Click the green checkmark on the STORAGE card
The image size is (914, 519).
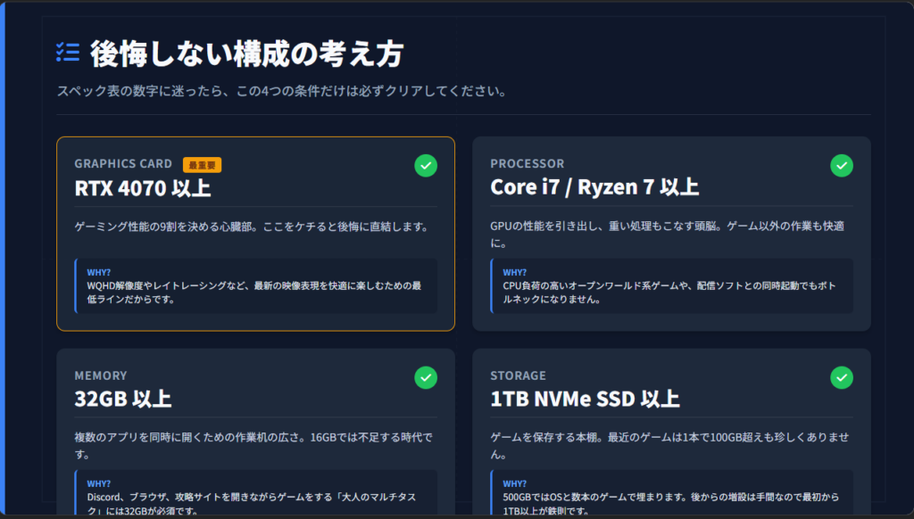click(842, 377)
